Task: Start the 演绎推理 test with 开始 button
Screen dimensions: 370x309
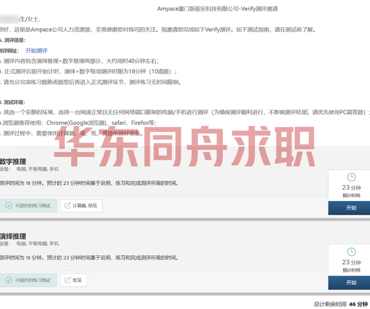Action: (349, 283)
